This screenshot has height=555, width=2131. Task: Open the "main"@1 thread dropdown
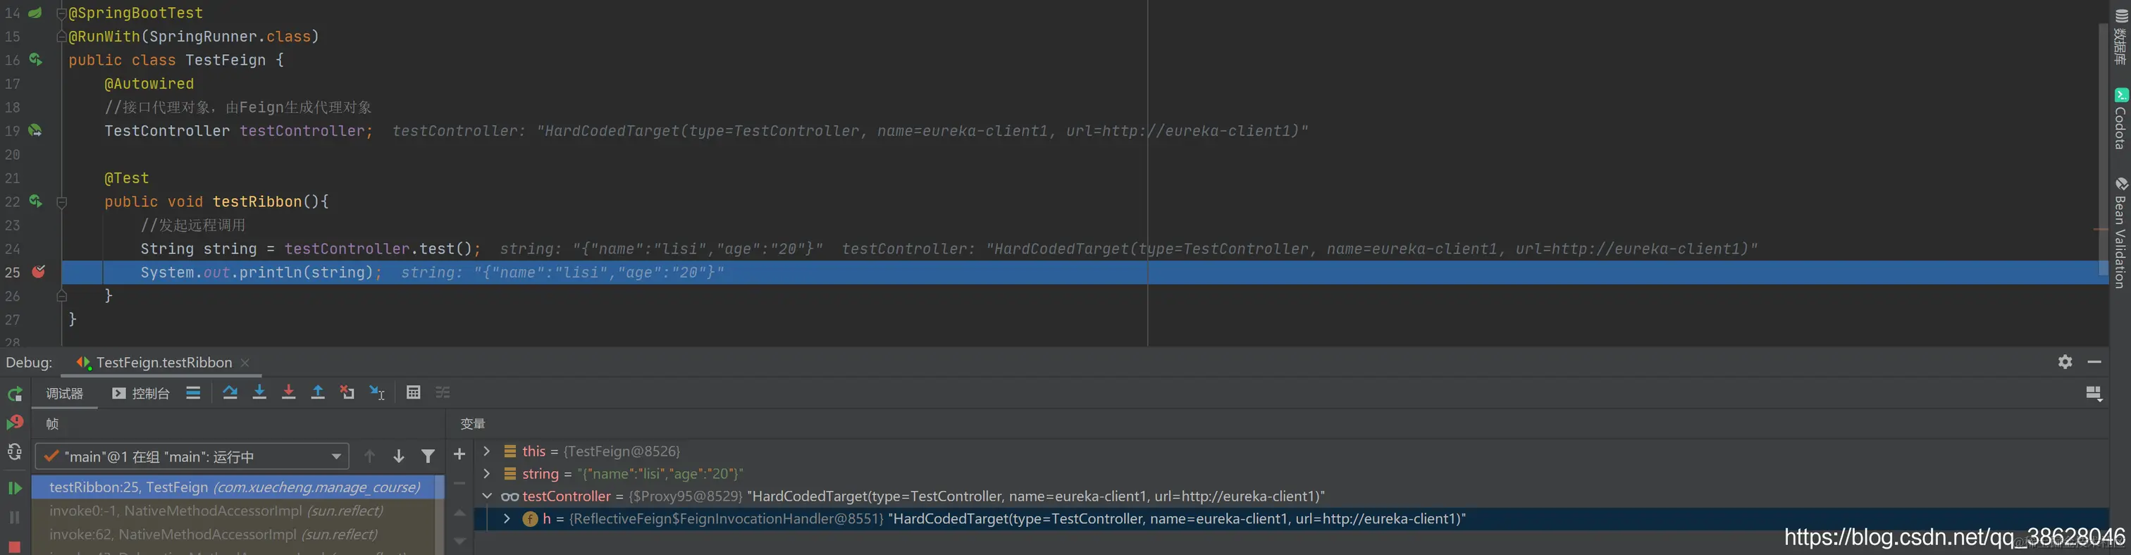click(x=192, y=456)
